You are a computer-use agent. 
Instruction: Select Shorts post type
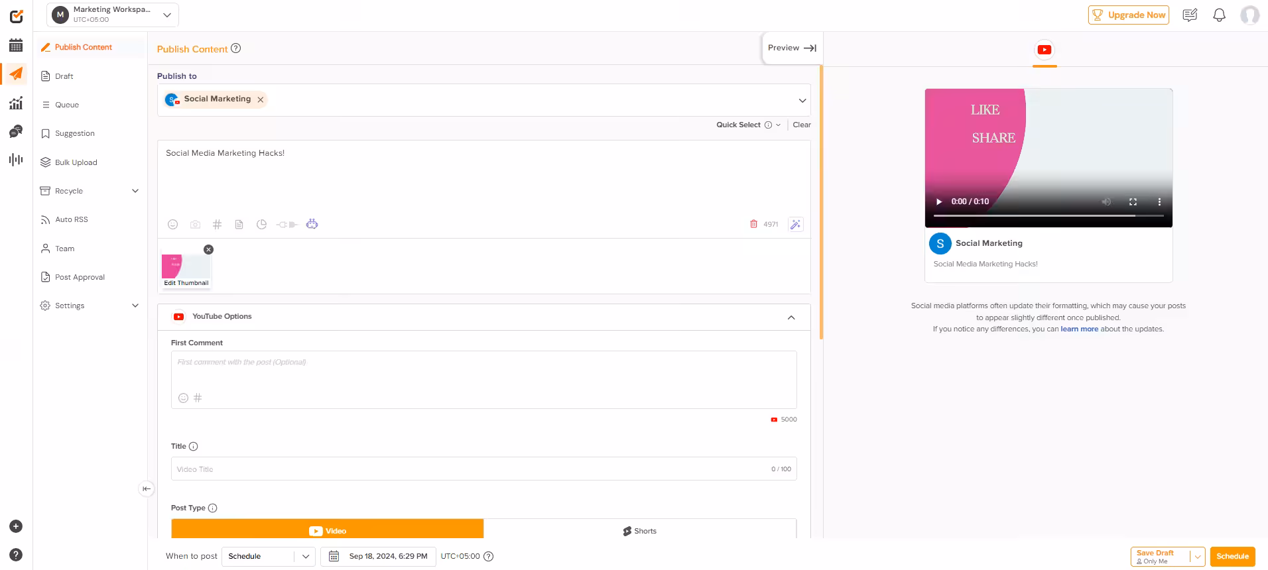(640, 529)
